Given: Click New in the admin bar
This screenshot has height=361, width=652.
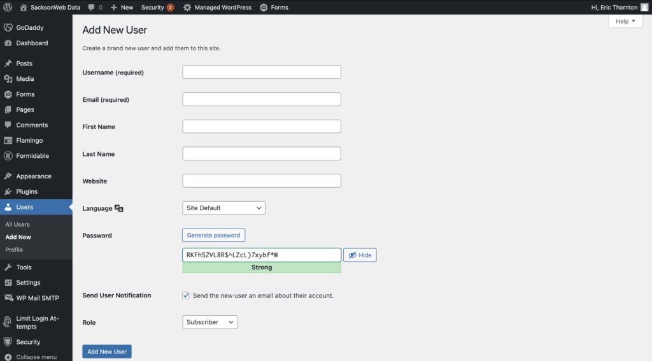Looking at the screenshot, I should click(x=127, y=7).
